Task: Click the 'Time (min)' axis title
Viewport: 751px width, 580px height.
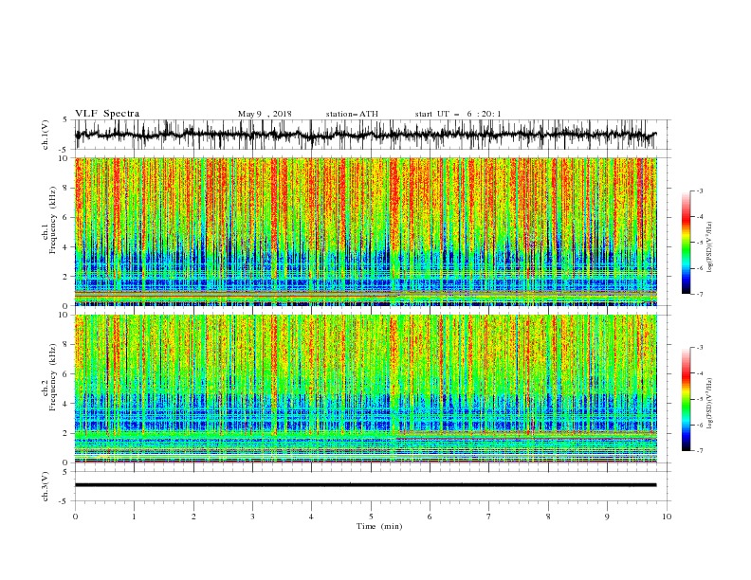Action: [x=379, y=526]
